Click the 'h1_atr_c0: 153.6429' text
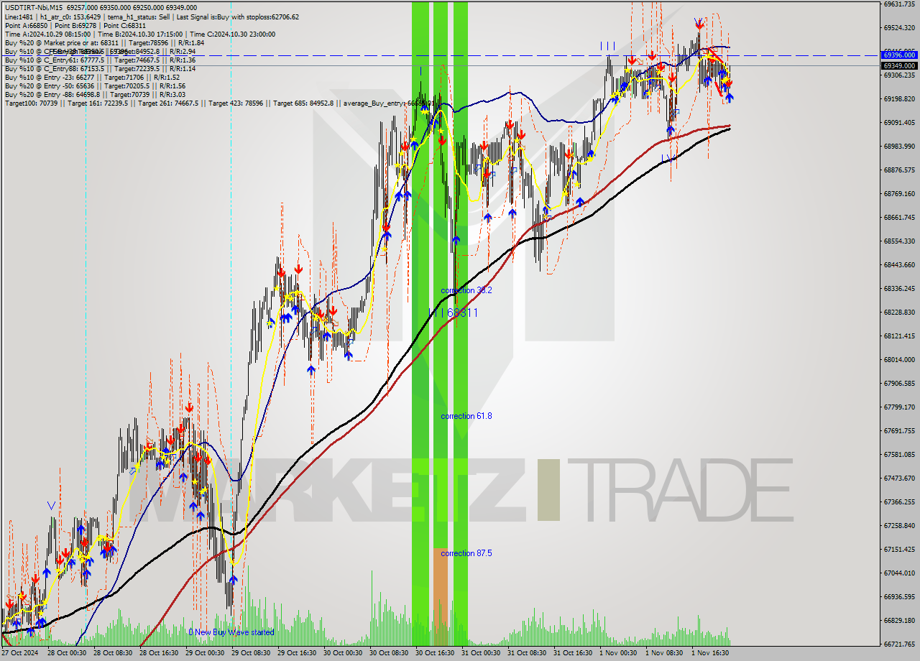 [x=70, y=17]
